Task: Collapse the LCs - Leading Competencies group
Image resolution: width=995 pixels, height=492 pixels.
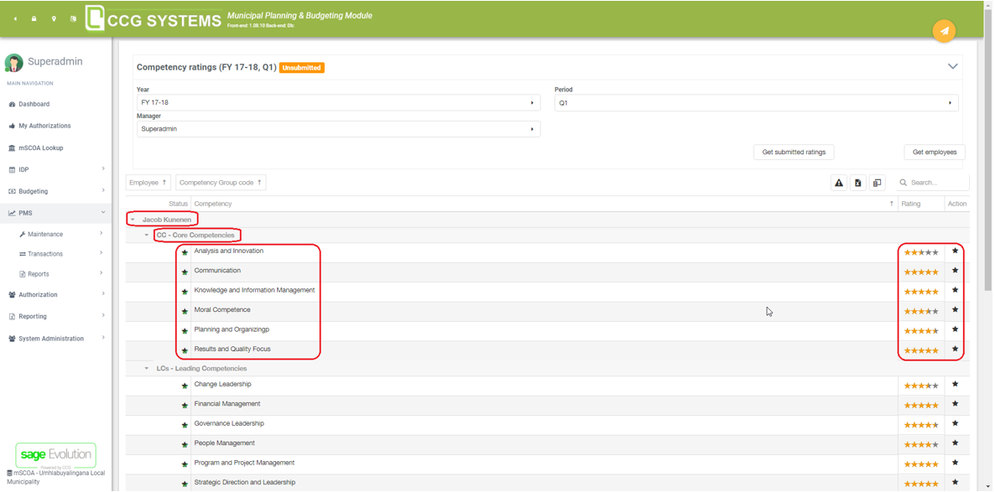Action: pyautogui.click(x=147, y=369)
